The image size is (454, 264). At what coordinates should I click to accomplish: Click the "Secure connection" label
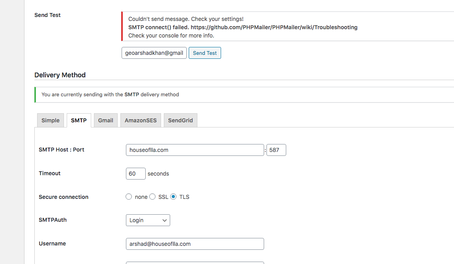coord(64,197)
